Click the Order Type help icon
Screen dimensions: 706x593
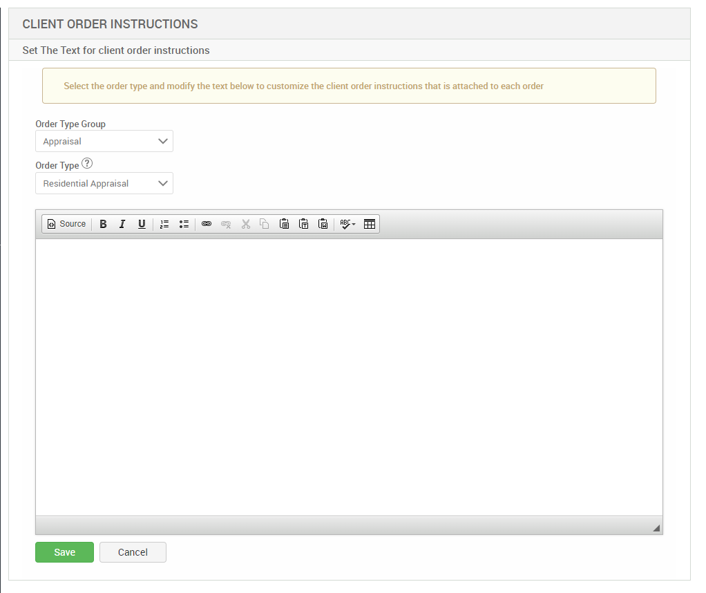pos(87,164)
